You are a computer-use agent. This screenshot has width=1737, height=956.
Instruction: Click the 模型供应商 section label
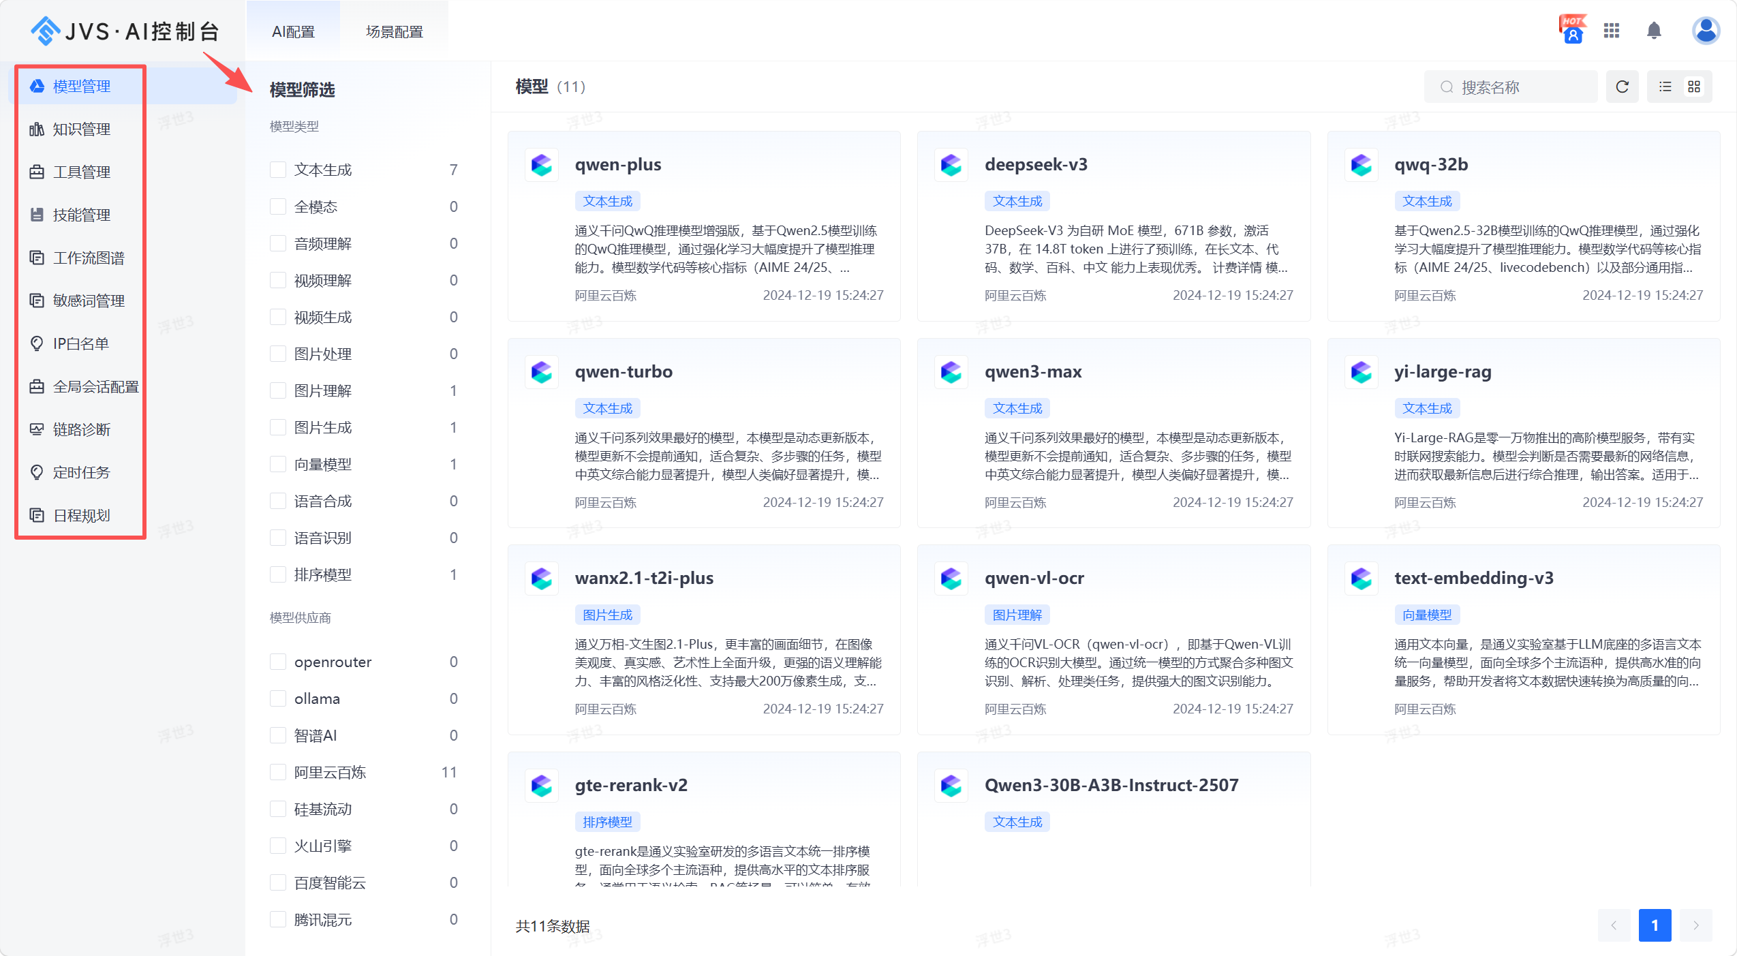point(301,617)
